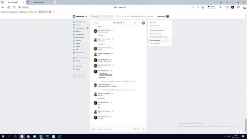
Task: Click the Отзывы button in browser toolbar
Action: [211, 7]
